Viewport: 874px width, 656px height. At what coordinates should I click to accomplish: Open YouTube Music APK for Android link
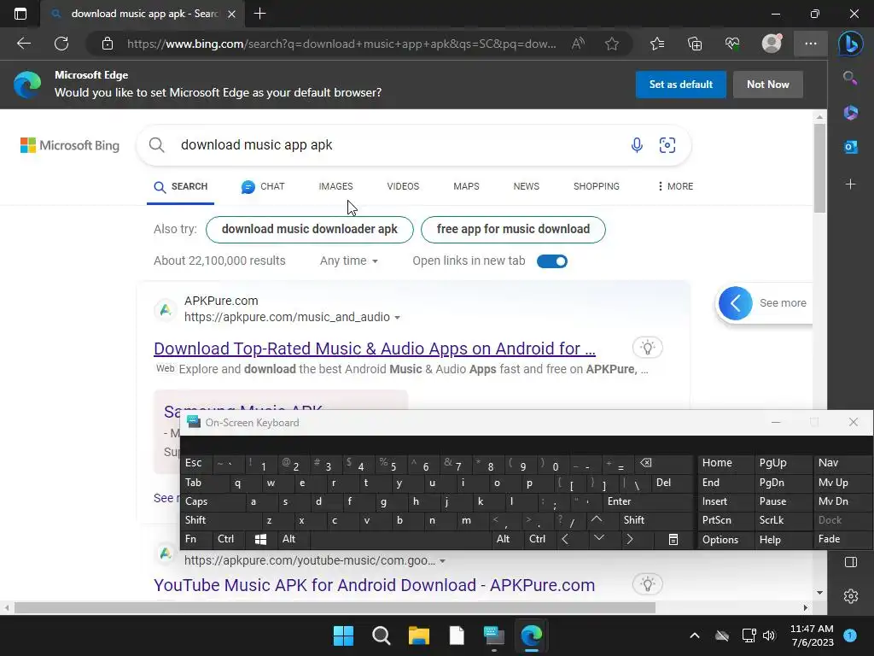pos(374,585)
